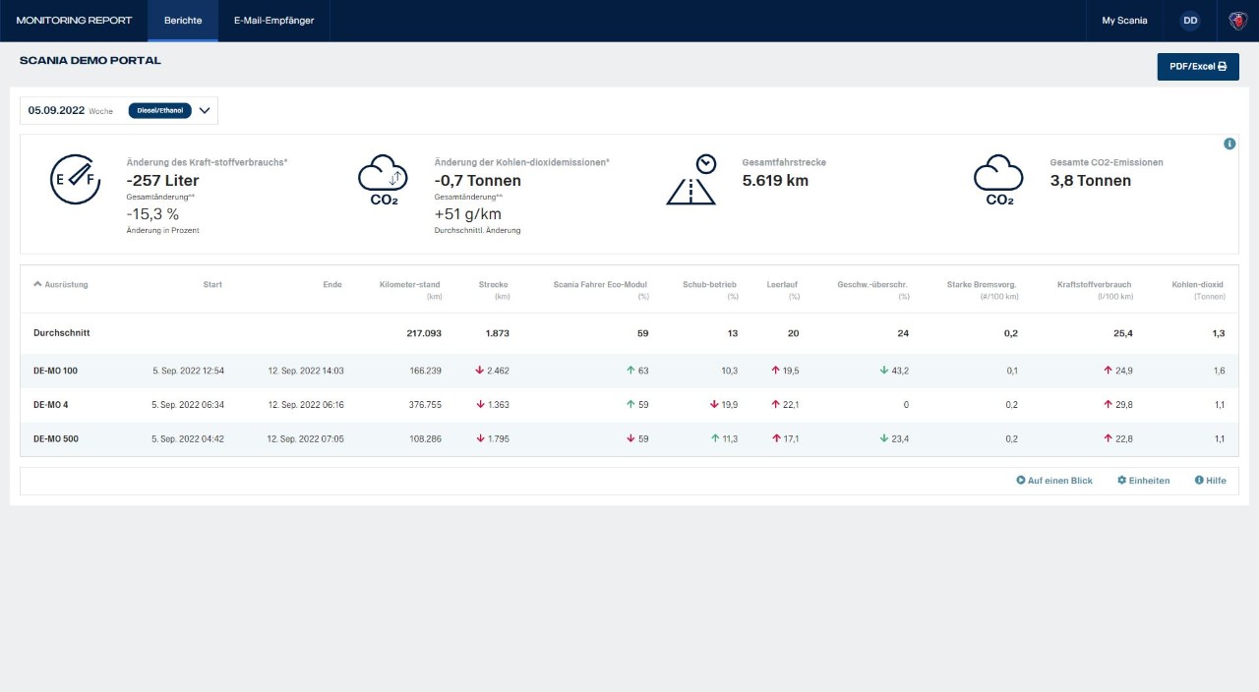Sort table by Ende column
Screen dimensions: 1259x692
(x=332, y=284)
